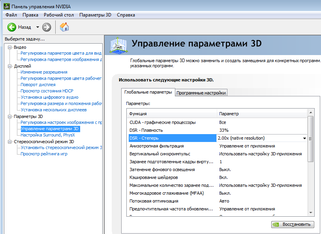321x234 pixels.
Task: Open the Правка menu
Action: (x=30, y=15)
